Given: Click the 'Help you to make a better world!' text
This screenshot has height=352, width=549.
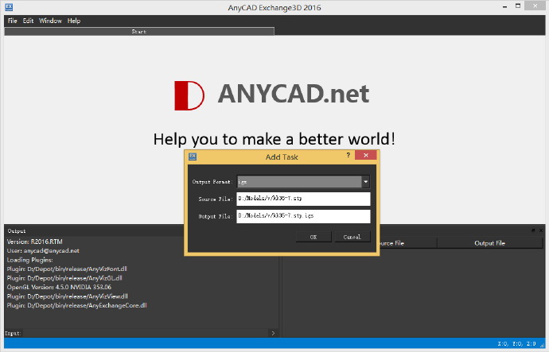Looking at the screenshot, I should point(274,140).
